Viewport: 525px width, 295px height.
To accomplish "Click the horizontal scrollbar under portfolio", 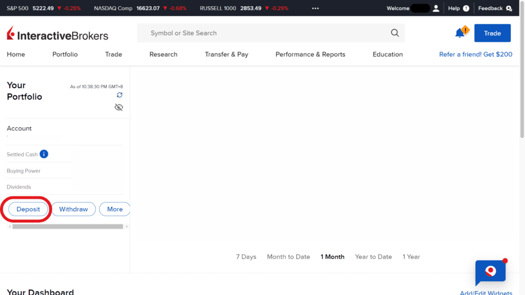I will [x=68, y=226].
